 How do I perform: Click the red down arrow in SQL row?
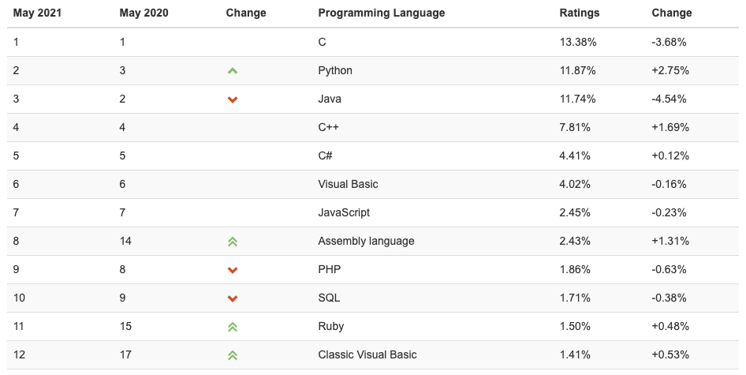232,298
